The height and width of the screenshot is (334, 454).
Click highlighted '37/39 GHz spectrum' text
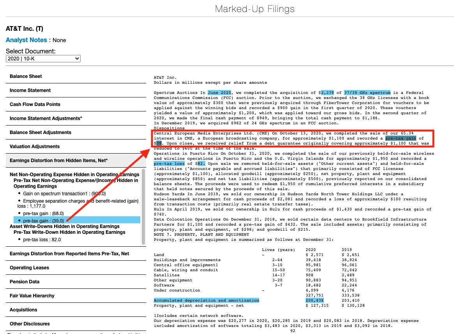(x=367, y=93)
